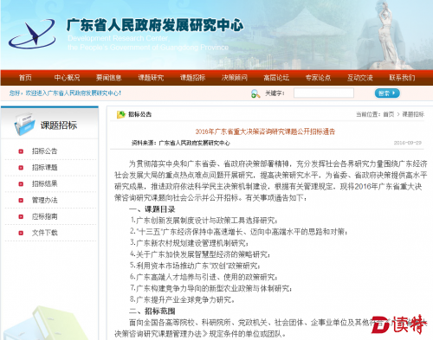Click the Development Research Center logo
Image resolution: width=433 pixels, height=340 pixels.
click(x=32, y=34)
